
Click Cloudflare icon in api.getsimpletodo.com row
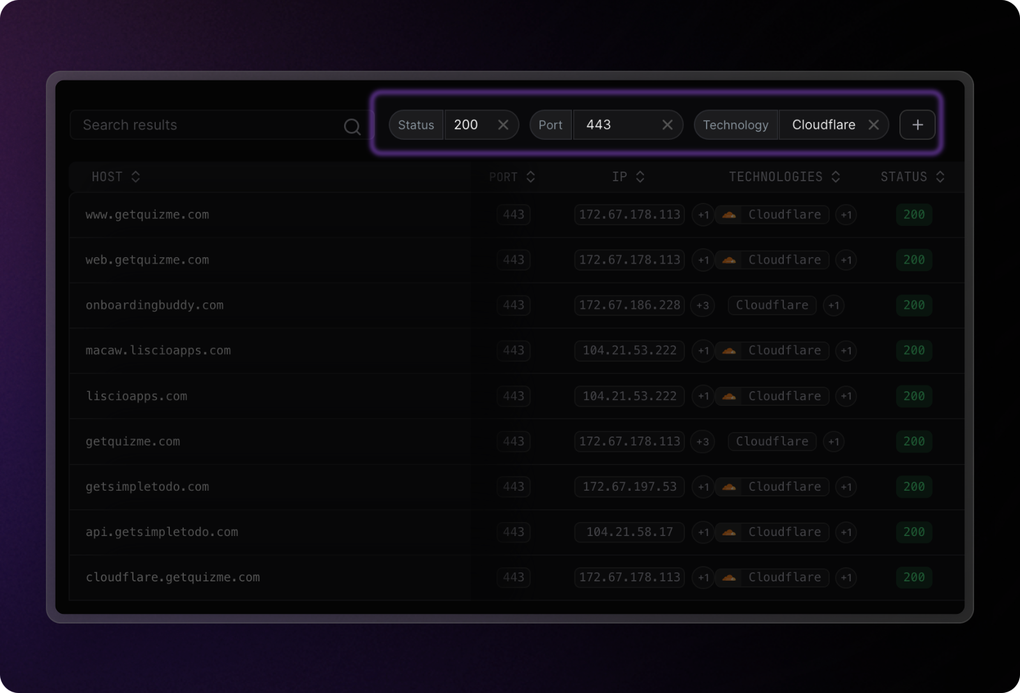click(x=729, y=532)
